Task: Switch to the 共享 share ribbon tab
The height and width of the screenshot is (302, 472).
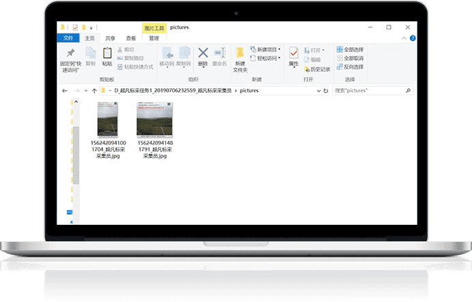Action: (x=110, y=38)
